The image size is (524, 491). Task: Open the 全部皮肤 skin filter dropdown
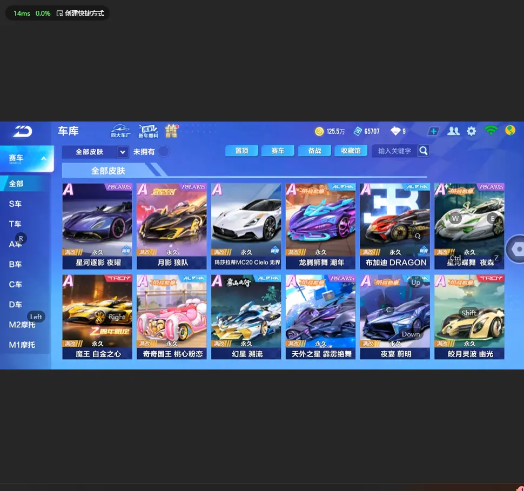coord(95,152)
